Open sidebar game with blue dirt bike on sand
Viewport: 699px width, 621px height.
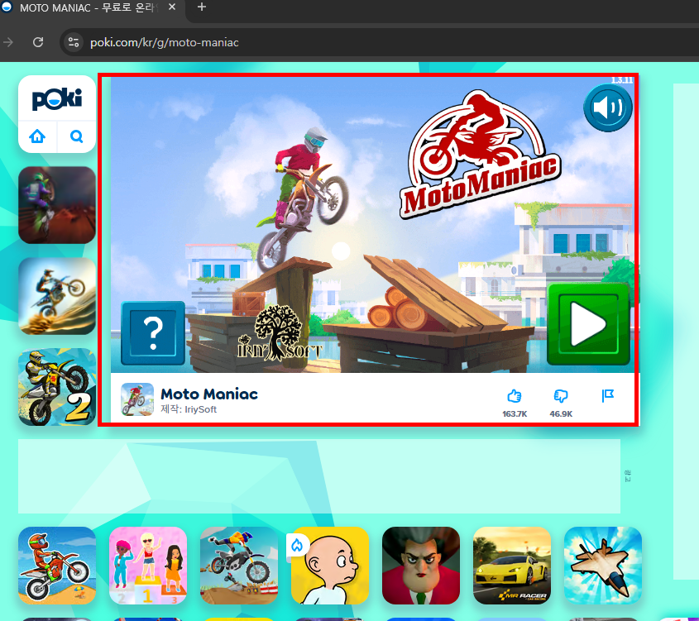click(57, 296)
